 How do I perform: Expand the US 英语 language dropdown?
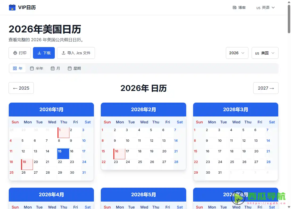(265, 7)
